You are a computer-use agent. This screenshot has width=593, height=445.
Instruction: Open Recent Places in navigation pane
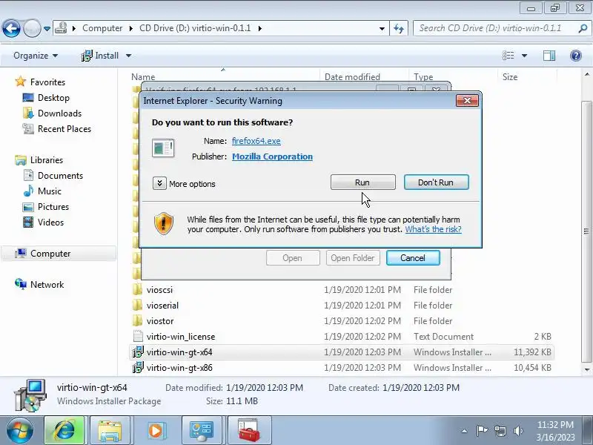(x=64, y=128)
